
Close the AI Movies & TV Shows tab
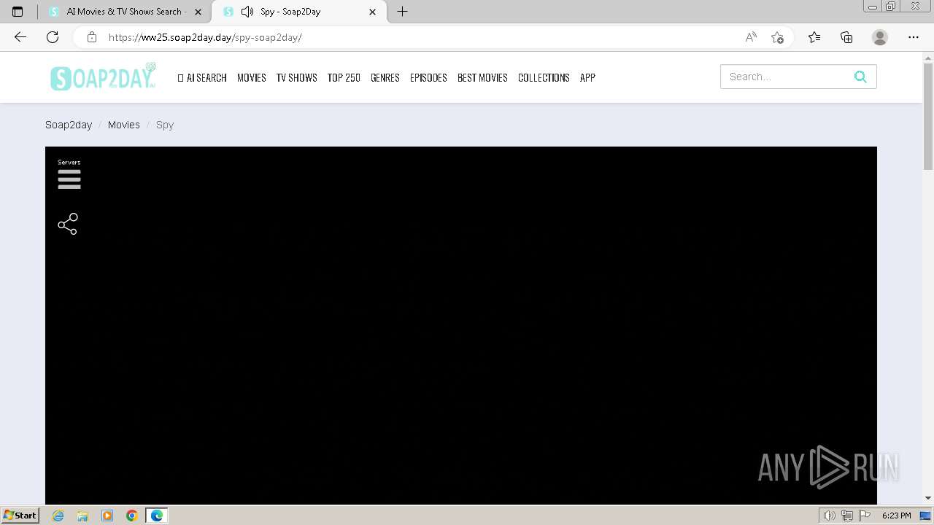point(198,12)
